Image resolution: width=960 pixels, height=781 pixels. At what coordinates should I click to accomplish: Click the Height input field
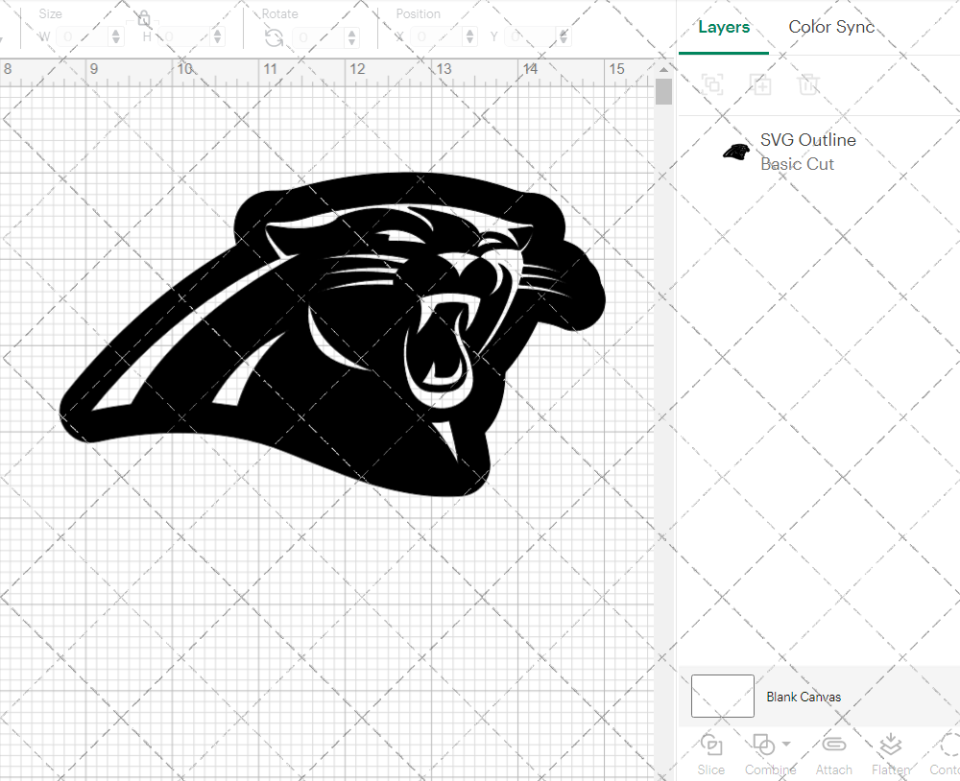click(x=185, y=36)
